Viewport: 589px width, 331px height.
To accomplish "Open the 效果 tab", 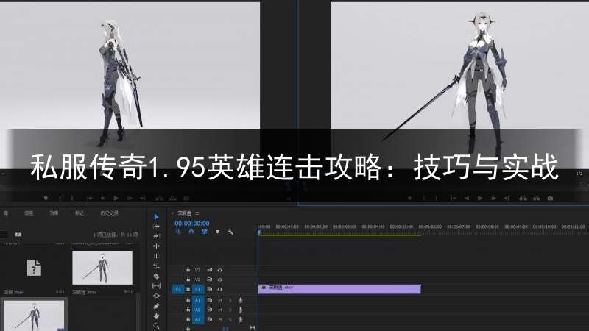I will (x=54, y=213).
